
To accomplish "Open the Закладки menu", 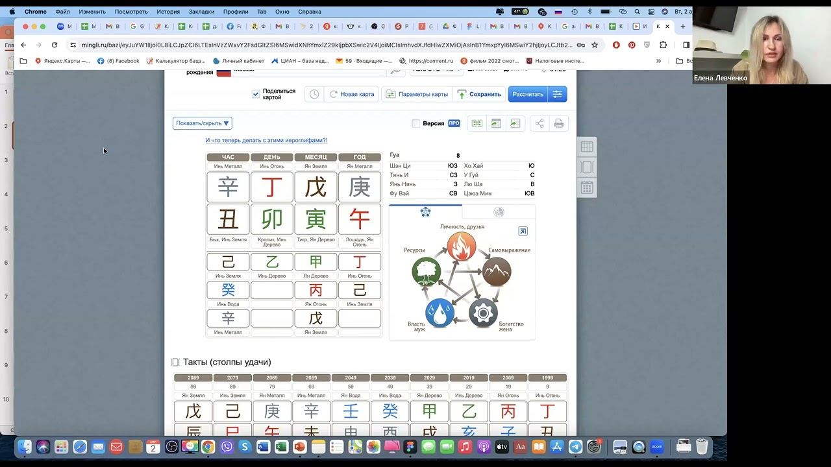I will [x=202, y=12].
